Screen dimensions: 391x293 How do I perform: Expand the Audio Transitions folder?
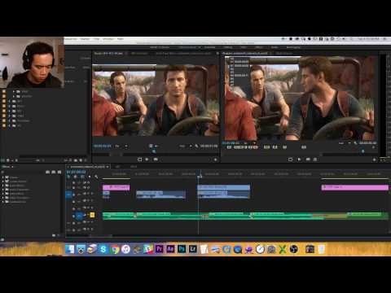coord(3,190)
